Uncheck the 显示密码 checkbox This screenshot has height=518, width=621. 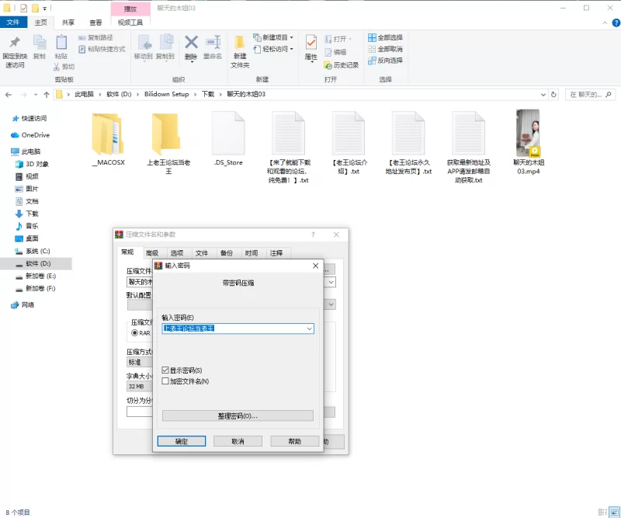[x=165, y=370]
